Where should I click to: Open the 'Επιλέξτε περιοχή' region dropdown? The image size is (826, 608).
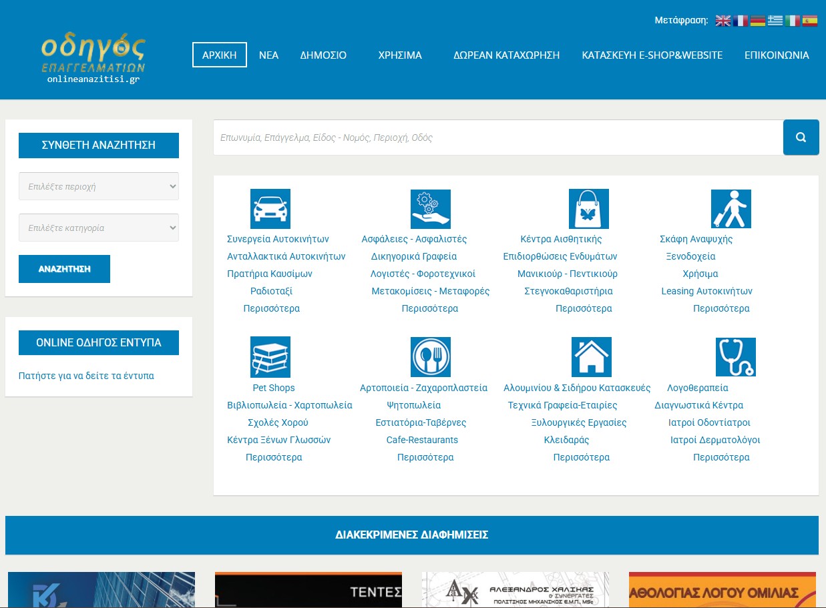coord(99,186)
